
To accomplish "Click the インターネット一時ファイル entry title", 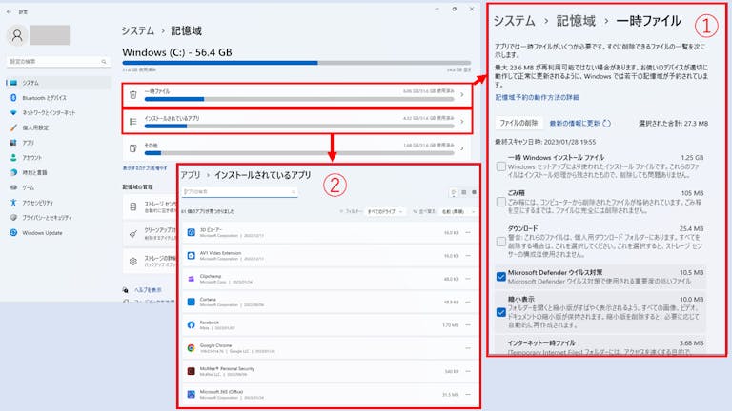I will pyautogui.click(x=541, y=342).
